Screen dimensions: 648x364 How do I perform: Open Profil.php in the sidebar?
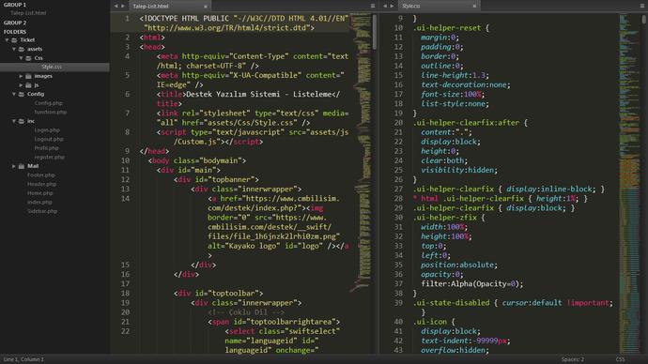(x=46, y=148)
